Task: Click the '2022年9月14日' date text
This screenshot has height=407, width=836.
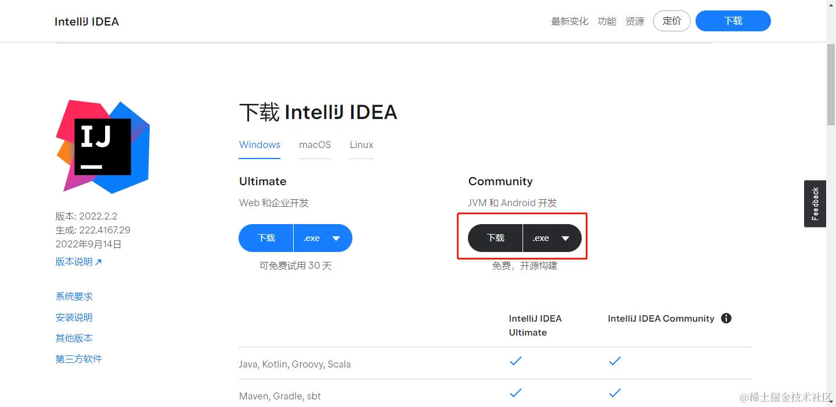Action: (x=88, y=244)
